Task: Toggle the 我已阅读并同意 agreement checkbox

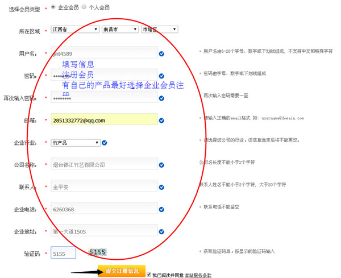Action: tap(149, 275)
